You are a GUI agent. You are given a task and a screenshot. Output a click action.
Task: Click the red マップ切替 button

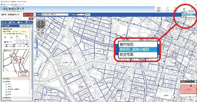[28, 15]
